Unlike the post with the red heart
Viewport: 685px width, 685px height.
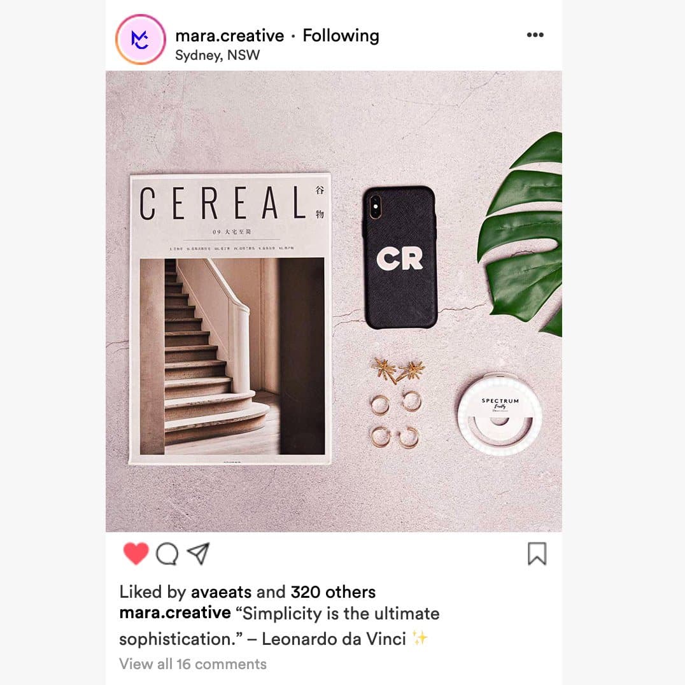[136, 553]
